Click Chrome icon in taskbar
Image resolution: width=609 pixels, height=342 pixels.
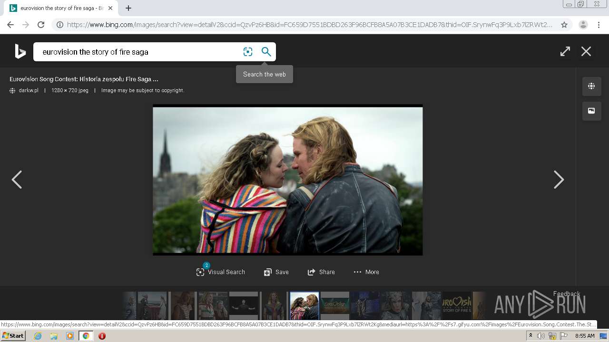[86, 336]
